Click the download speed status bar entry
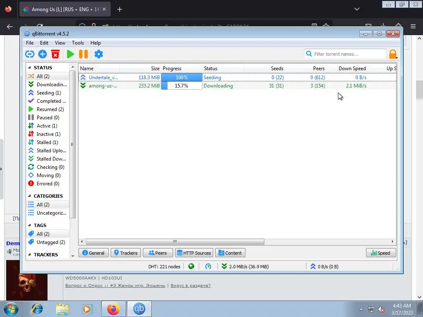Screen dimensions: 423x317 [x=245, y=267]
